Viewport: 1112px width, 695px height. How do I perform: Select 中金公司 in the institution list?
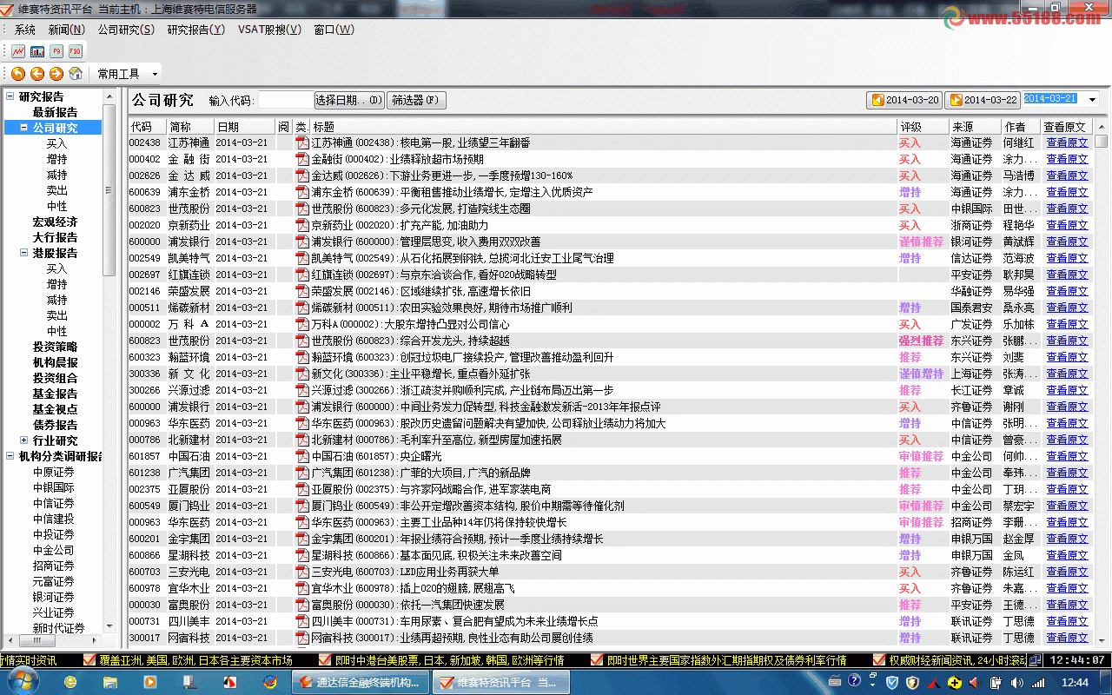54,550
